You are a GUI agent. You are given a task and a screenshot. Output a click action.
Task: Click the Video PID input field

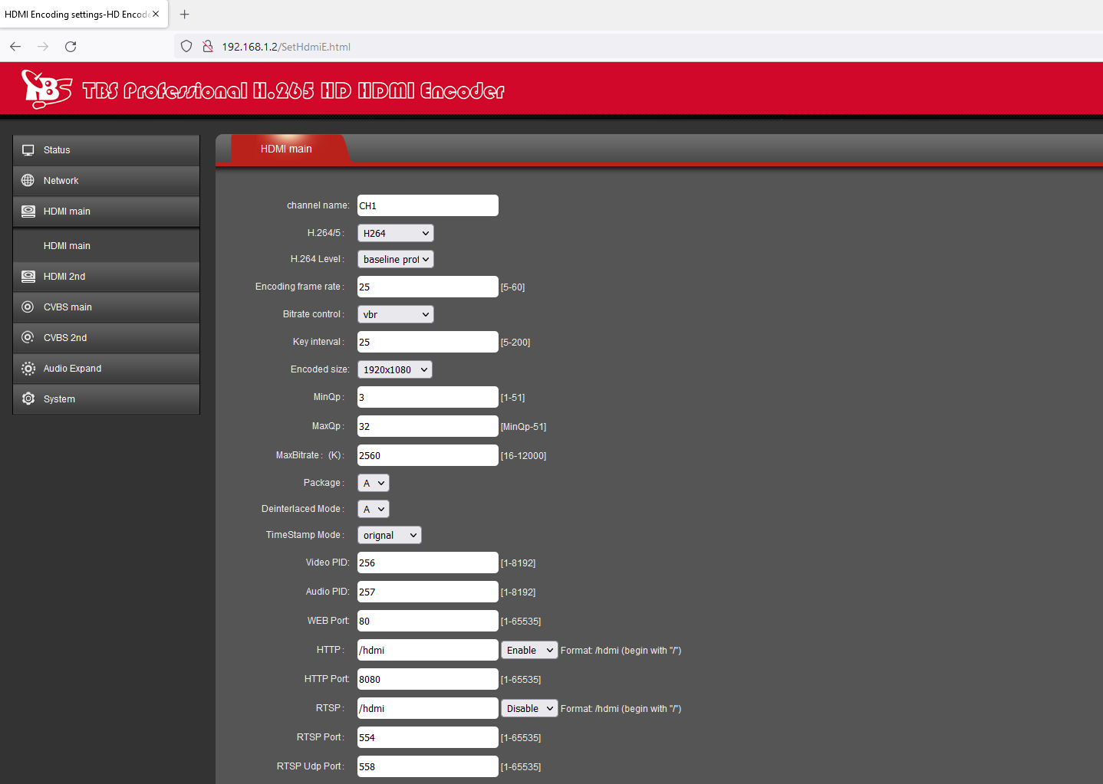click(x=428, y=563)
